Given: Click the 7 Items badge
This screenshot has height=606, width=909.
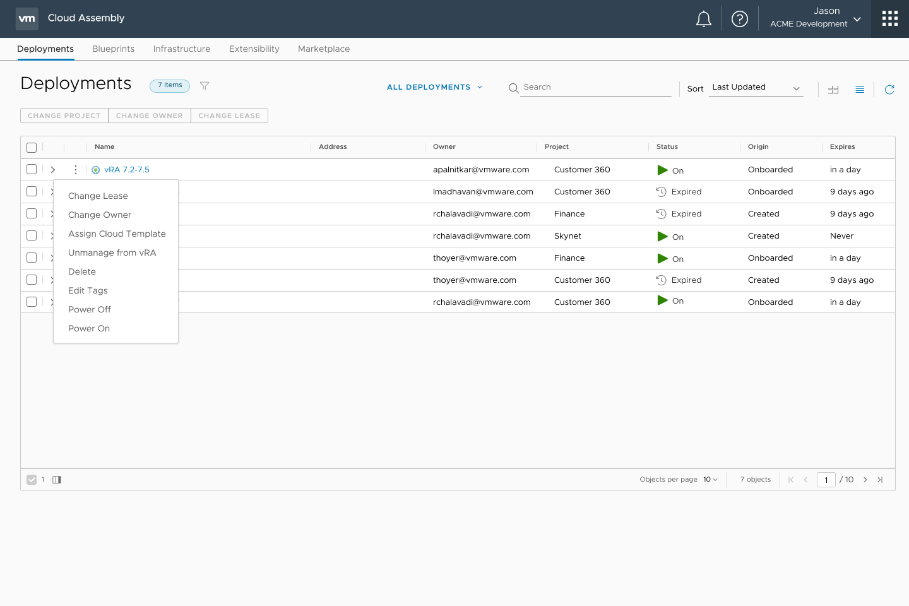Looking at the screenshot, I should [x=170, y=86].
